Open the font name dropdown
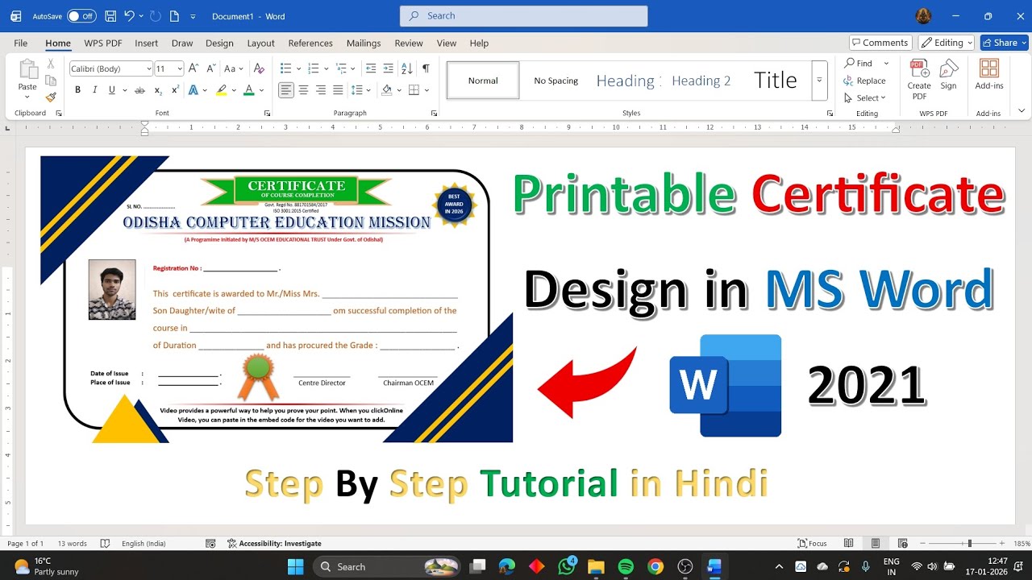1032x580 pixels. (x=148, y=68)
